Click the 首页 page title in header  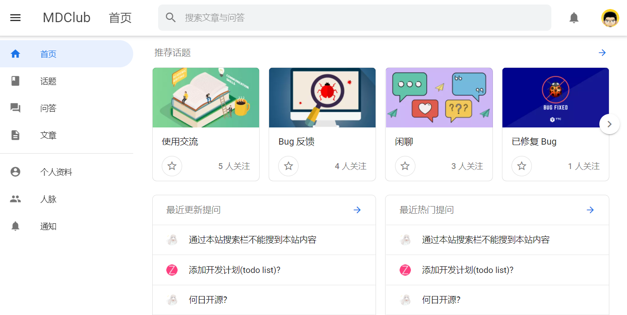tap(120, 18)
